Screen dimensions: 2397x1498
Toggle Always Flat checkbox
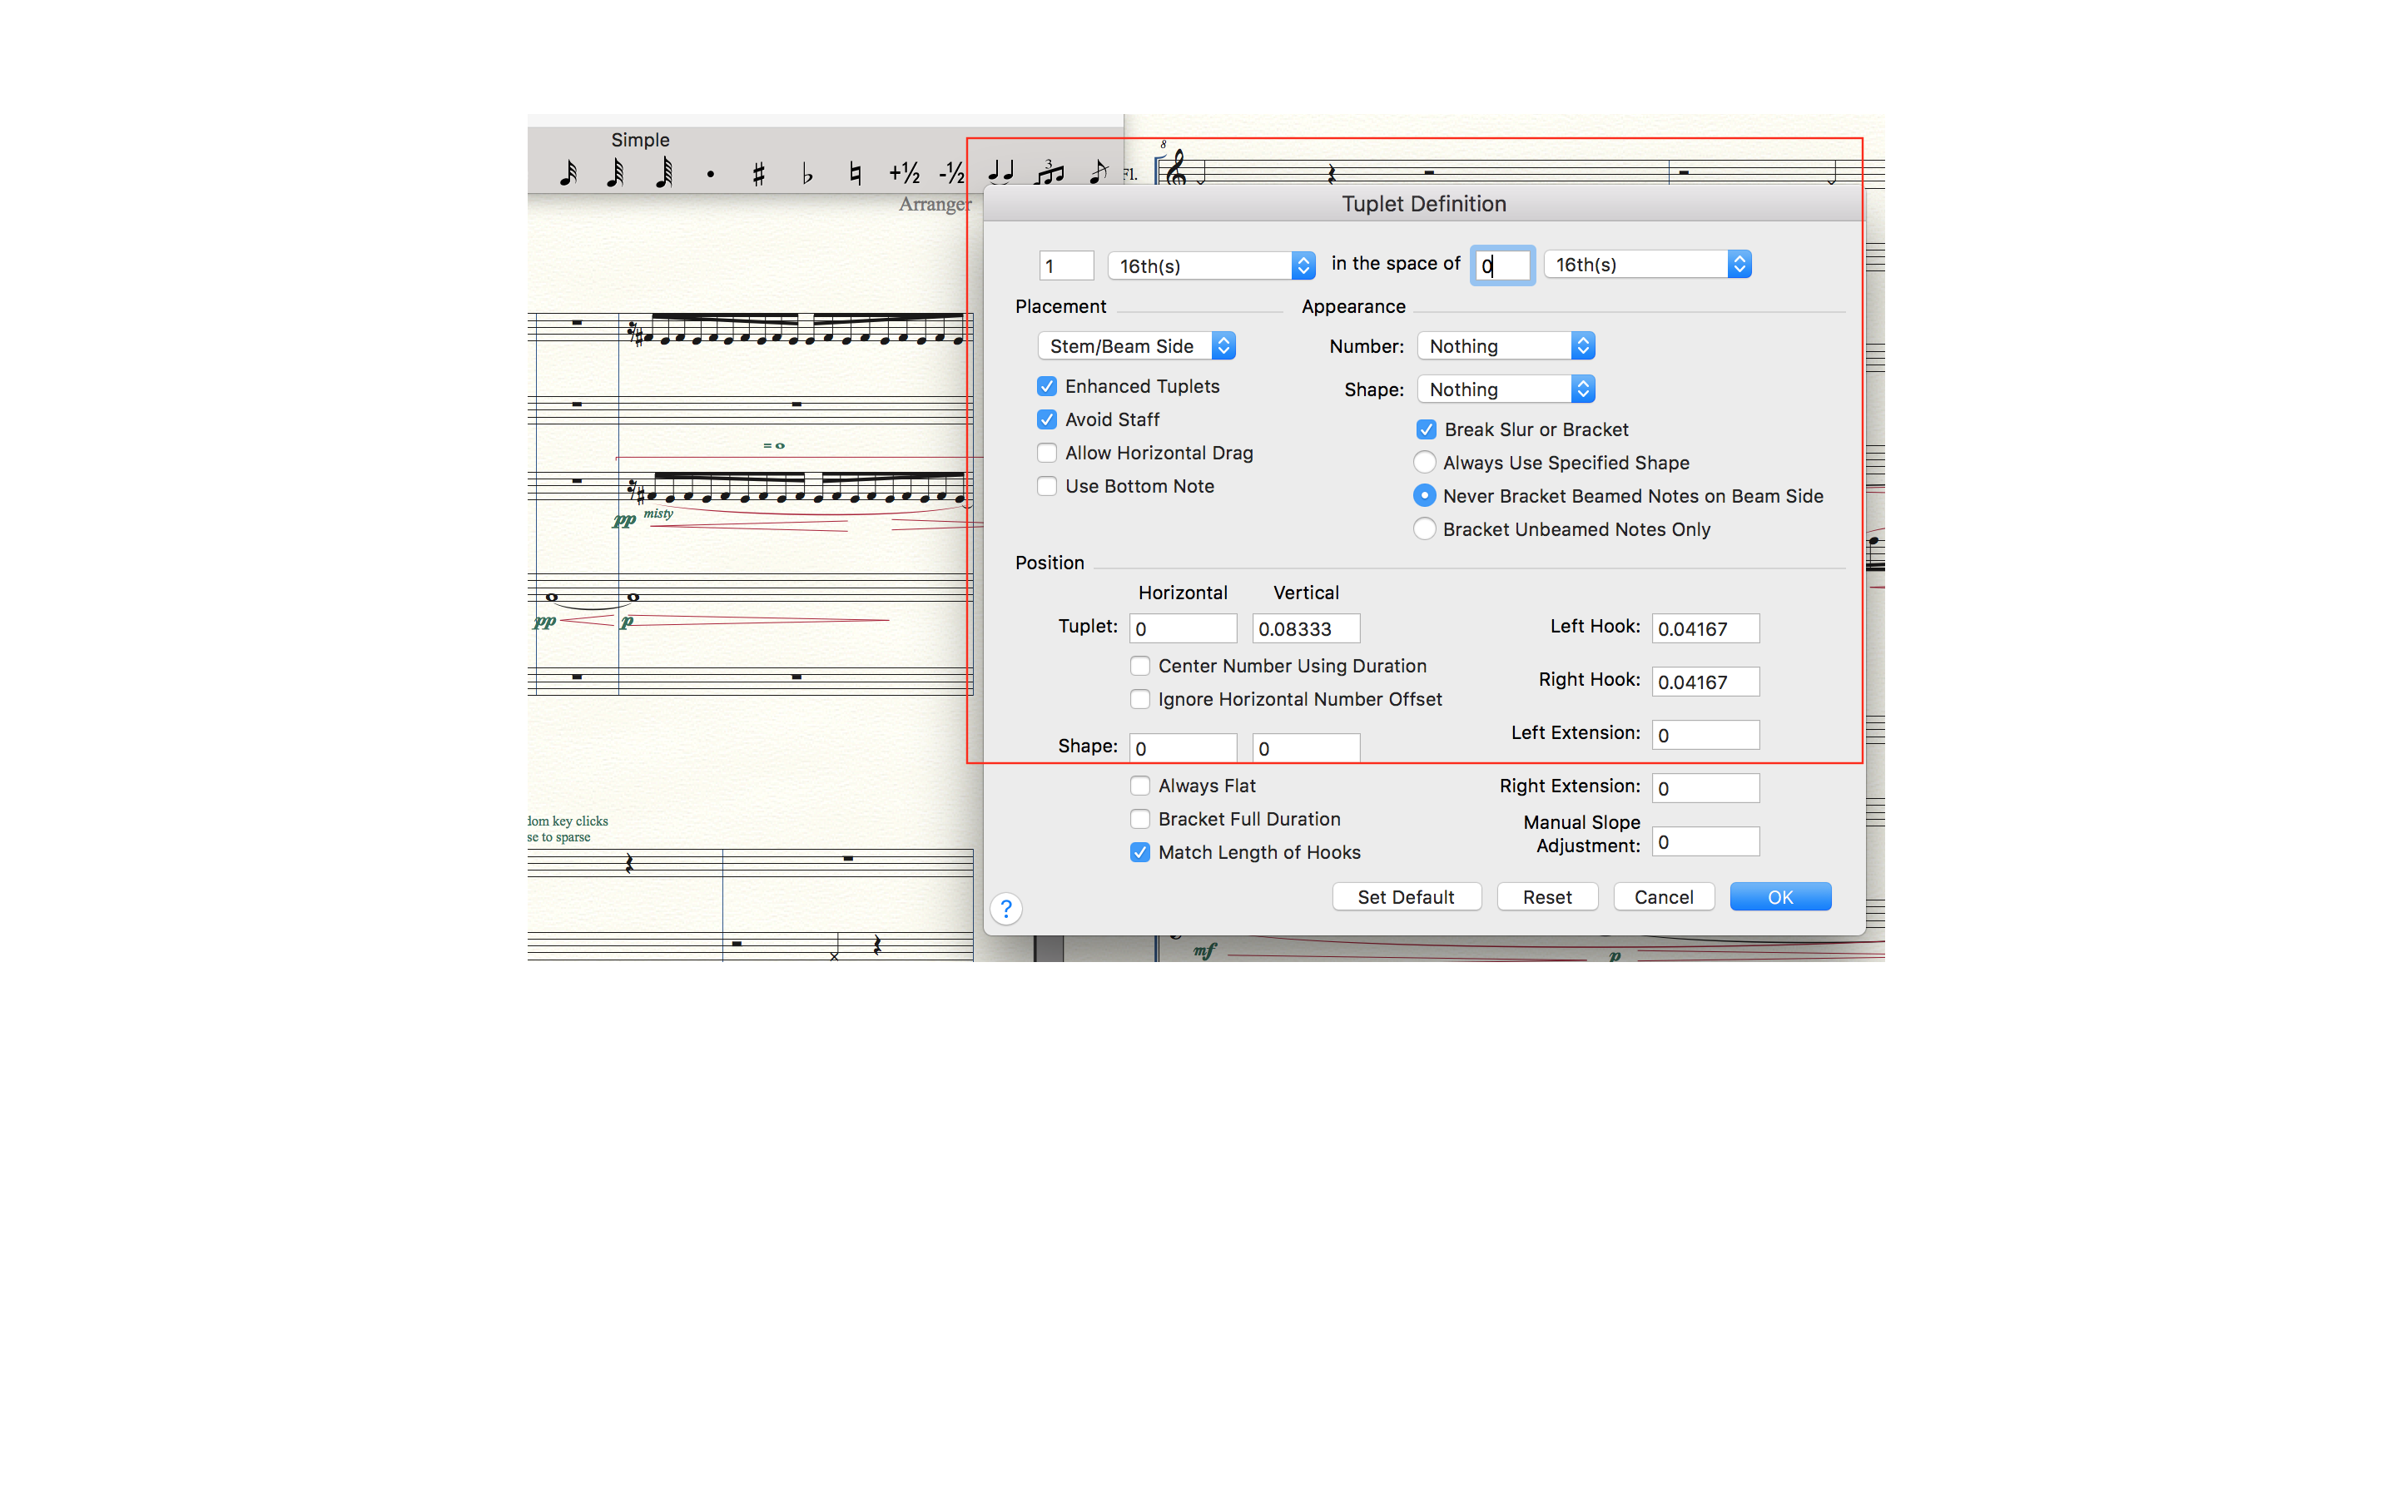click(x=1140, y=786)
